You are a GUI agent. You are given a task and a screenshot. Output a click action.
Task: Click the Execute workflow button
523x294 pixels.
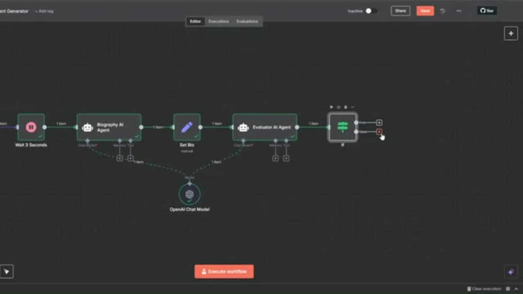click(224, 271)
